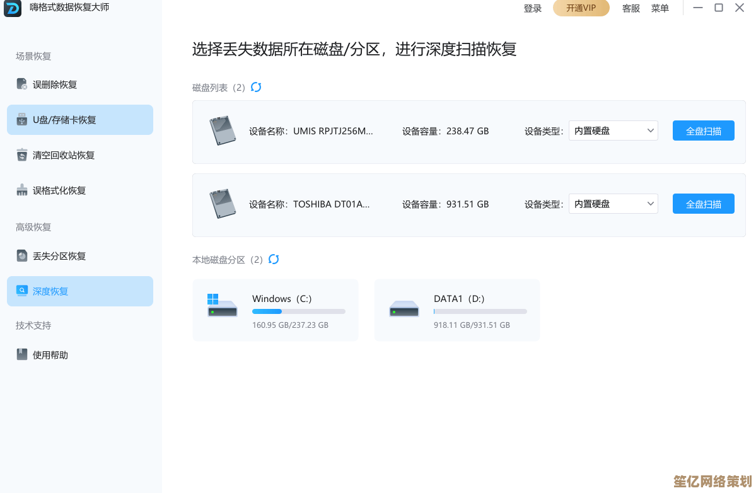Click the UMIS RPJTJ256M hard disk icon
This screenshot has height=493, width=756.
click(x=222, y=131)
